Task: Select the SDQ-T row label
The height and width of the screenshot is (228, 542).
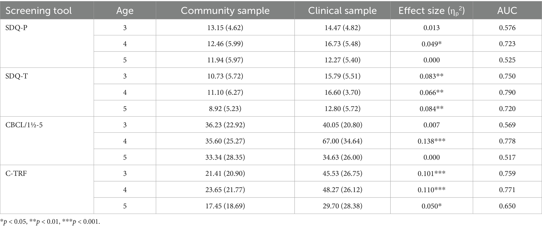Action: (17, 76)
